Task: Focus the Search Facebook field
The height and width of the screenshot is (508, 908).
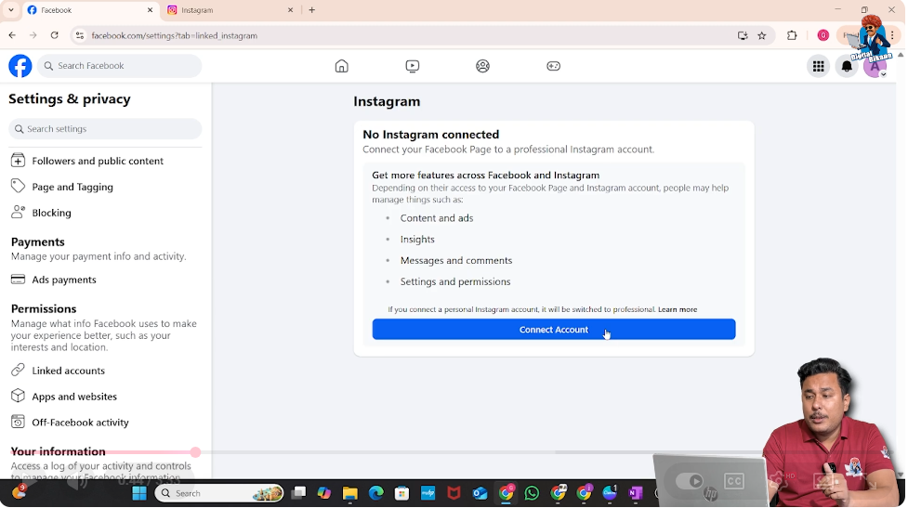Action: pos(120,66)
